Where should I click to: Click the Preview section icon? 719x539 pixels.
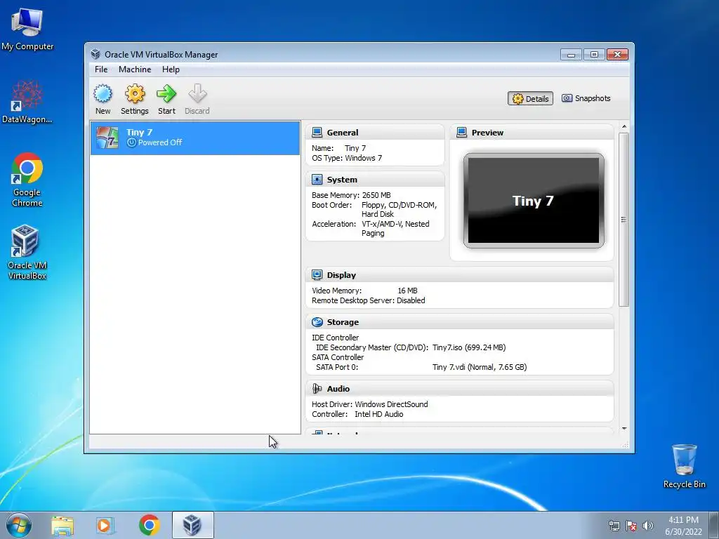pos(462,133)
